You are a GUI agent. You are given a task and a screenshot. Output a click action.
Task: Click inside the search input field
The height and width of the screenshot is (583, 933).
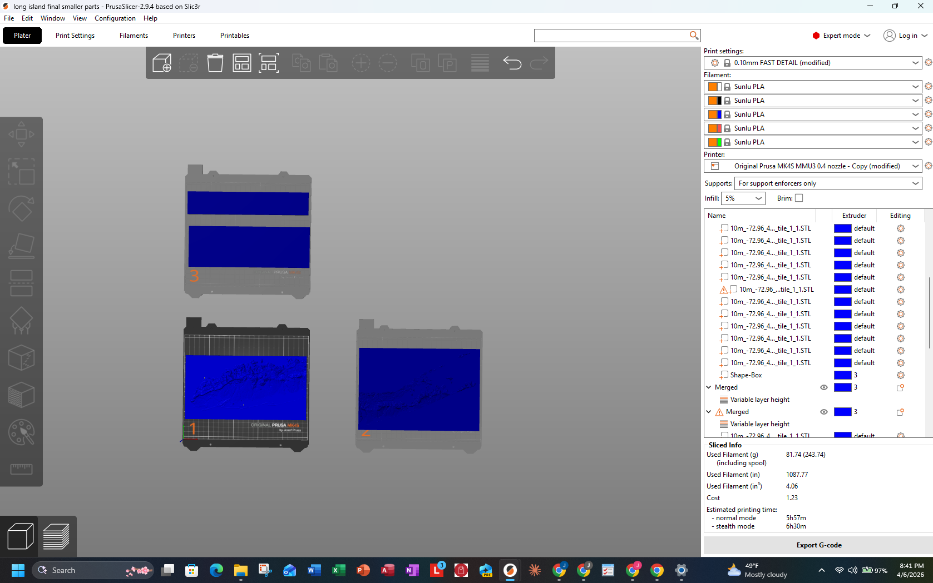click(611, 36)
